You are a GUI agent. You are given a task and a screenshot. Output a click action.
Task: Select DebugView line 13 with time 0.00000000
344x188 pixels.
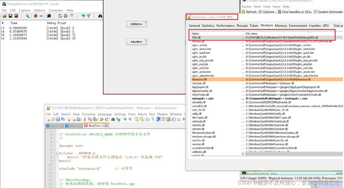[52, 28]
